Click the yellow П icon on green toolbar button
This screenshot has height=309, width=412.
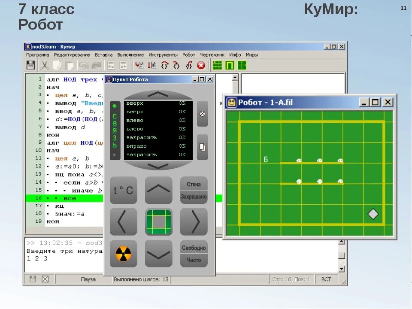pos(230,65)
